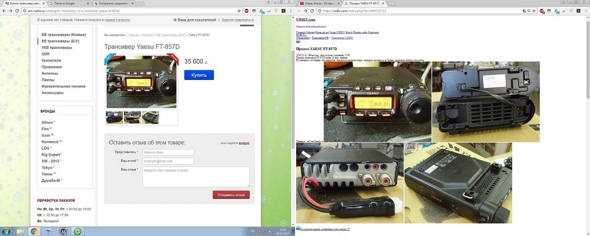Select the Yaesu brand
This screenshot has width=590, height=236.
tap(47, 174)
